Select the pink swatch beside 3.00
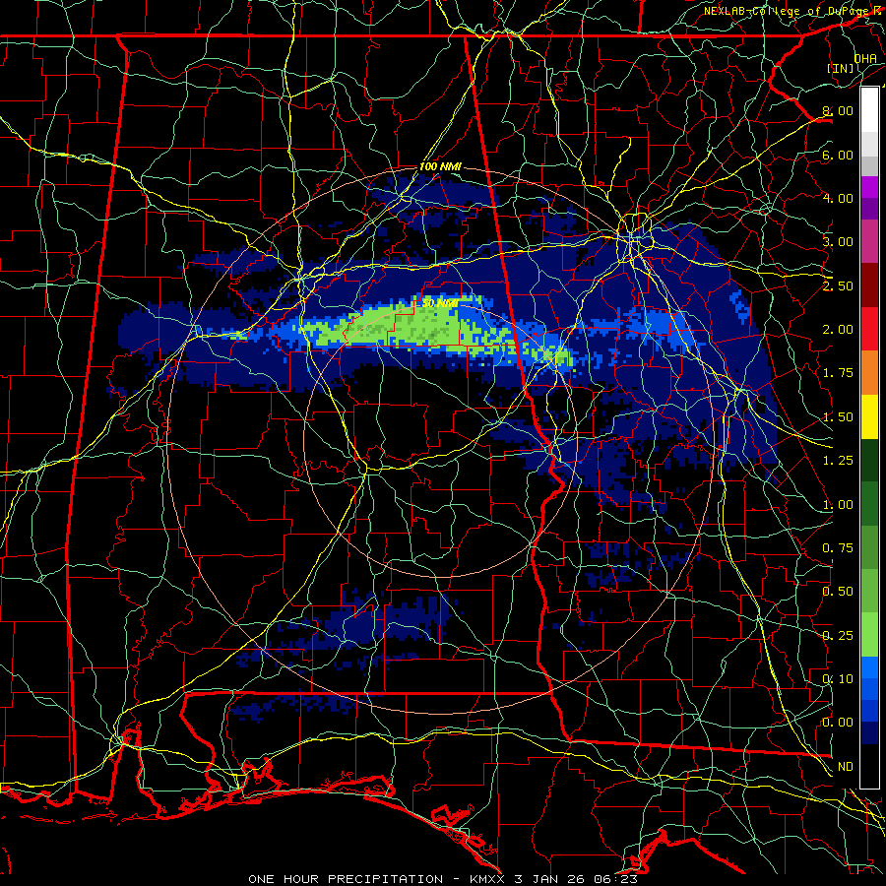Screen dimensions: 886x886 pyautogui.click(x=869, y=241)
